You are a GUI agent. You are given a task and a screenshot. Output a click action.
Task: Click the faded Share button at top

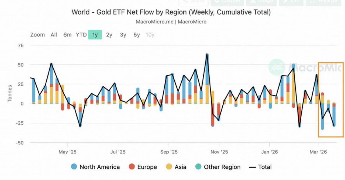tap(193, 2)
